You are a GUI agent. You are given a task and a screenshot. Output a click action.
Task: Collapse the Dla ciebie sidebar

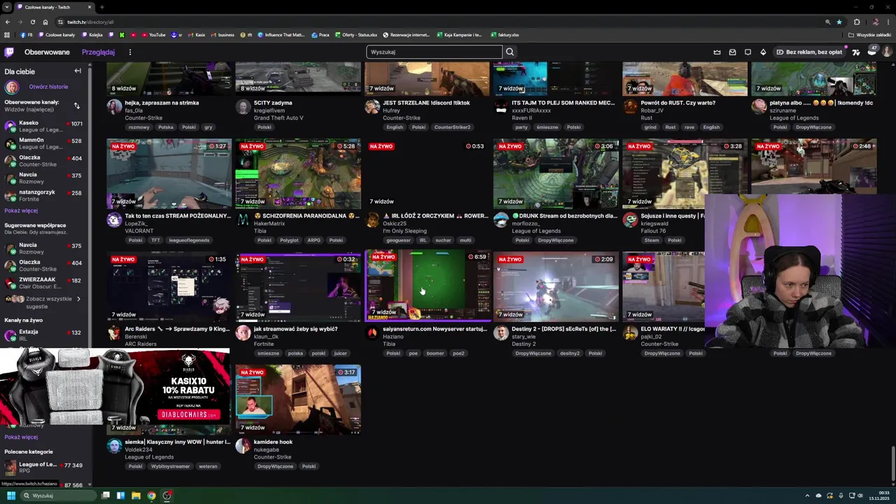78,71
